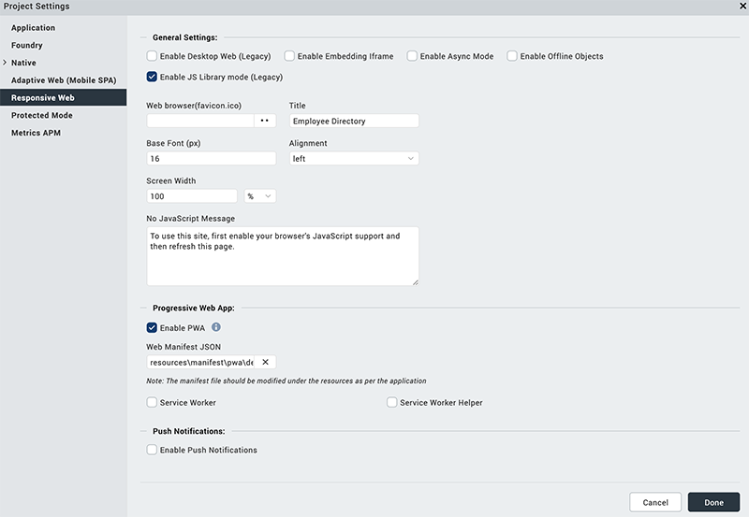Switch to Metrics APM section
This screenshot has width=749, height=517.
tap(37, 133)
